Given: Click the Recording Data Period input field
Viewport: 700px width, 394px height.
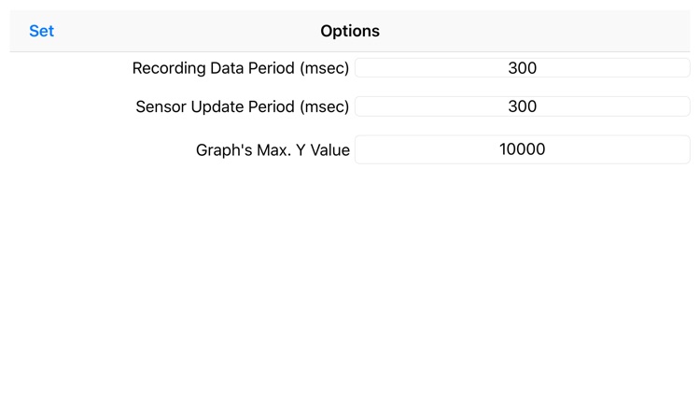Looking at the screenshot, I should point(522,68).
